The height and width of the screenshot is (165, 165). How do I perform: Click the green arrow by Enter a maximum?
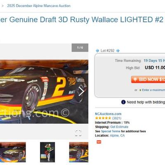coord(140,90)
